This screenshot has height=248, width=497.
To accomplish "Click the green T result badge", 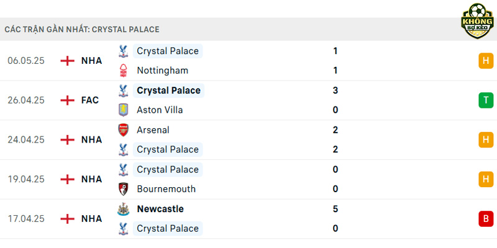I will click(486, 100).
